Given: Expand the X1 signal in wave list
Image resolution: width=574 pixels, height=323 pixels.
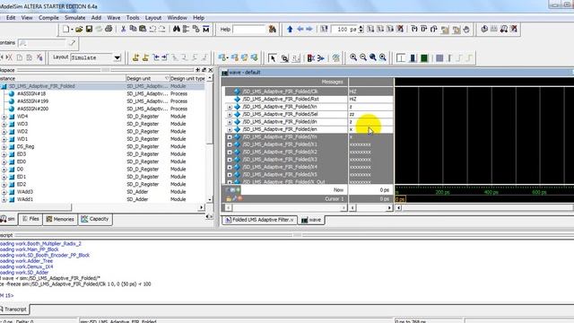Looking at the screenshot, I should 230,144.
